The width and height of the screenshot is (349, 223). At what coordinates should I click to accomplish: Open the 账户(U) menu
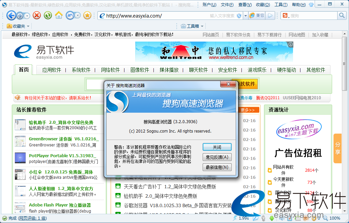(209, 5)
